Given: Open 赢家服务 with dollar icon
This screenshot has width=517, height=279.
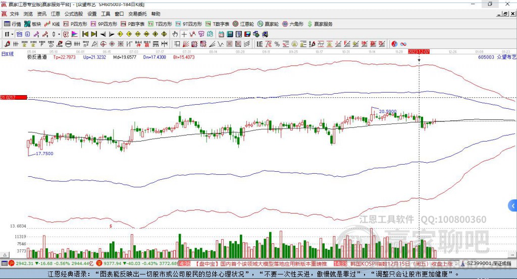Looking at the screenshot, I should [x=320, y=24].
